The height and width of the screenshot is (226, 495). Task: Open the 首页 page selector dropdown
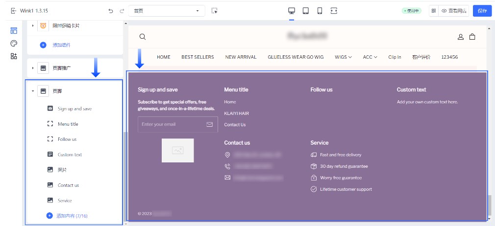tap(167, 11)
